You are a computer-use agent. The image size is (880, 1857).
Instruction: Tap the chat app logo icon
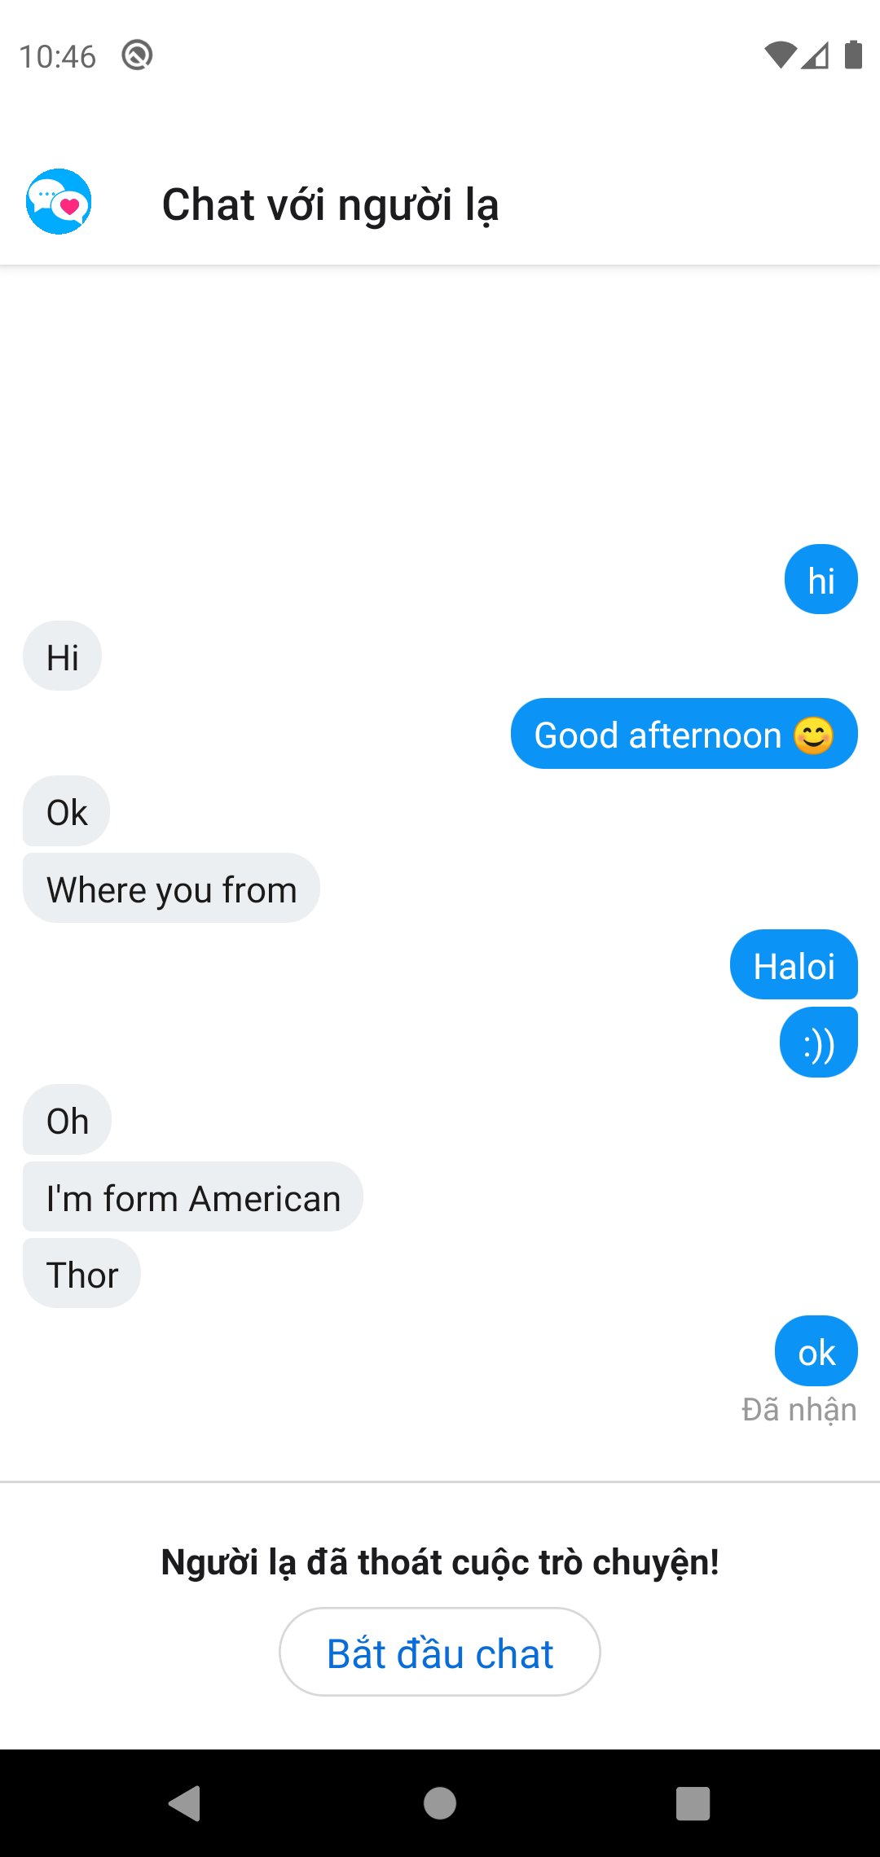(x=59, y=202)
